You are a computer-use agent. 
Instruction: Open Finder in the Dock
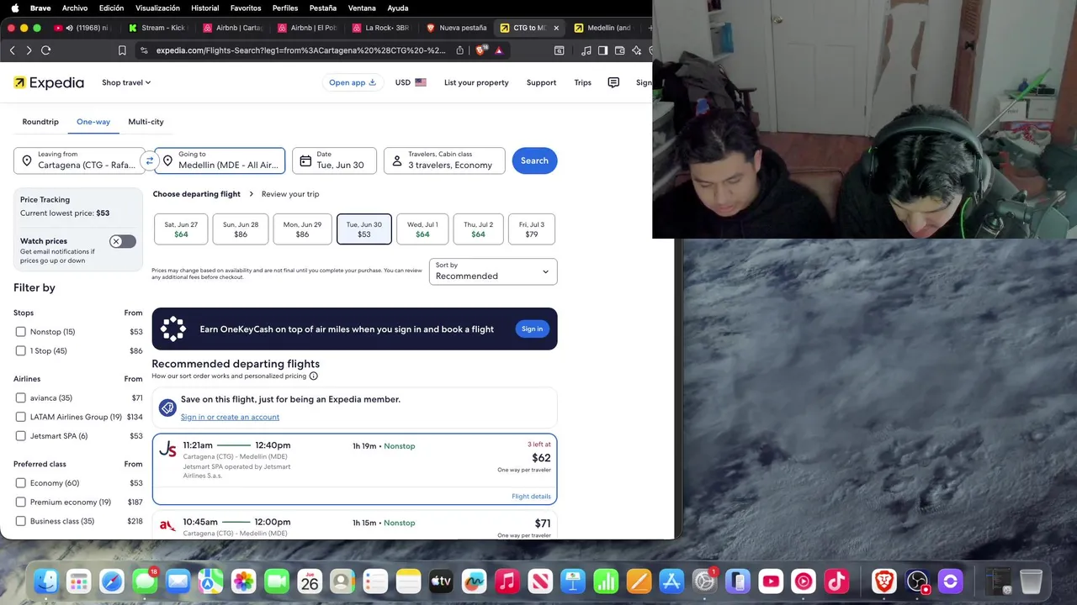[46, 581]
